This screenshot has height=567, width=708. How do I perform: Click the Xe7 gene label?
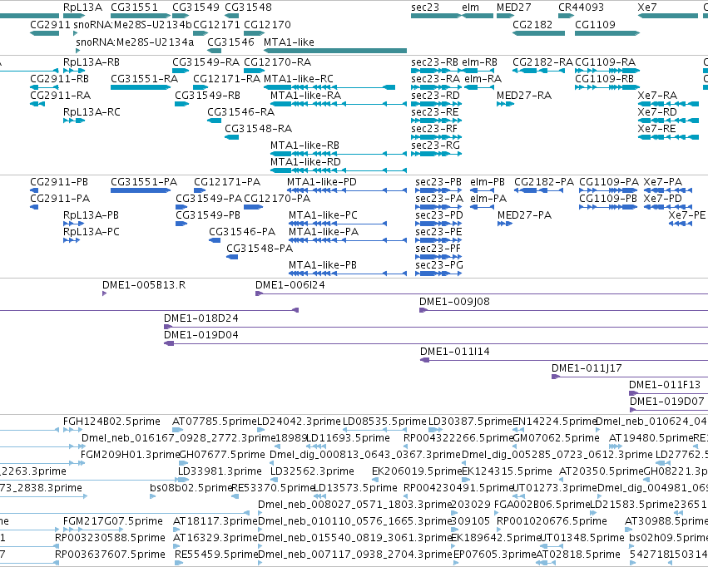(x=647, y=7)
